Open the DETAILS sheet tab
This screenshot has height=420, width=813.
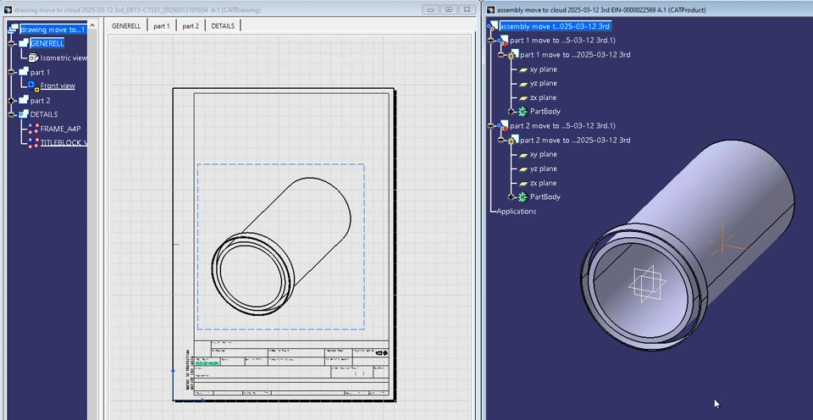(x=223, y=26)
